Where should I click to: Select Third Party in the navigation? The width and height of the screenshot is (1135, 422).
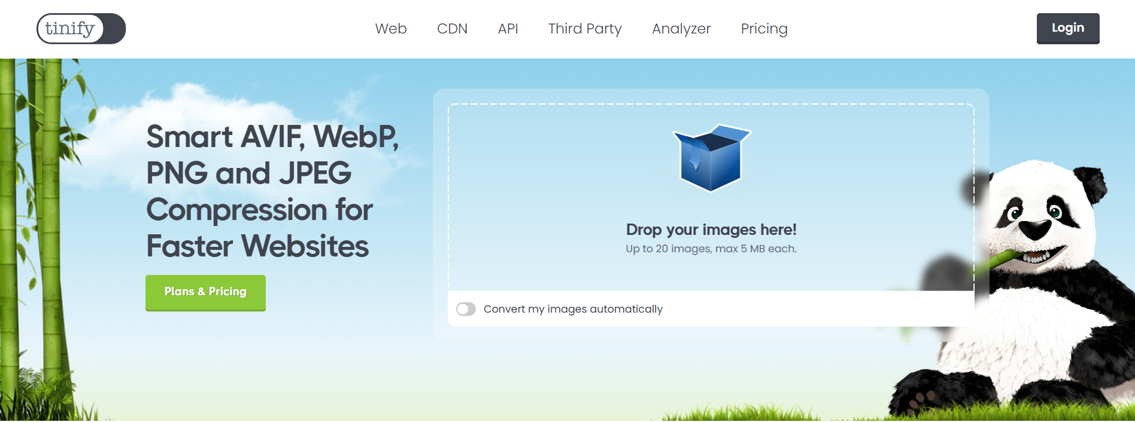585,29
